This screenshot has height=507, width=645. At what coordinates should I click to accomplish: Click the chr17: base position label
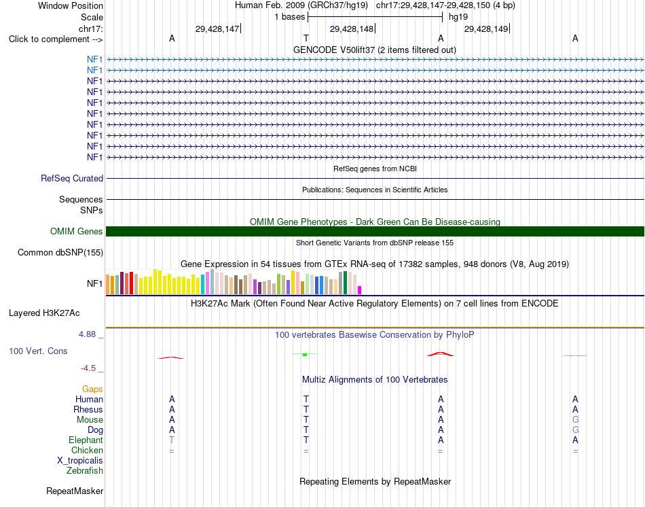[x=90, y=29]
